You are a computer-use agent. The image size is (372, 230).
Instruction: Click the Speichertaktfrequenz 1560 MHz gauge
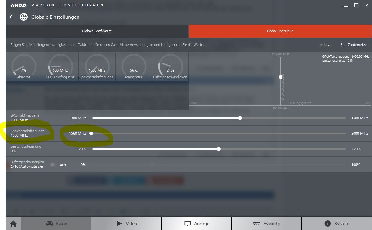[97, 66]
